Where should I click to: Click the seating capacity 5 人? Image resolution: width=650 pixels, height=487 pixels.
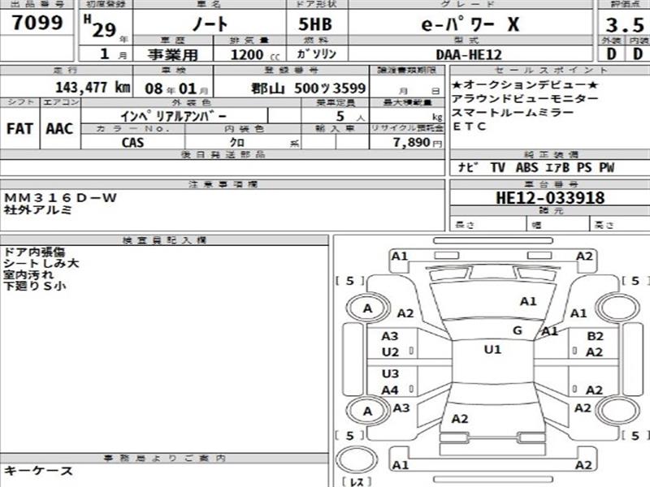pos(350,116)
